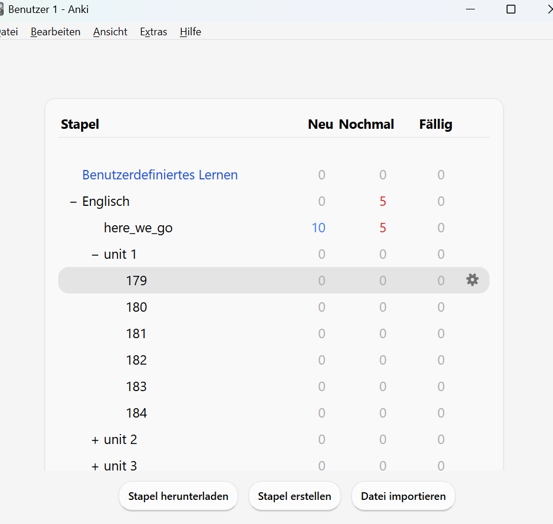Open subdeck 179
This screenshot has height=524, width=553.
pyautogui.click(x=136, y=281)
